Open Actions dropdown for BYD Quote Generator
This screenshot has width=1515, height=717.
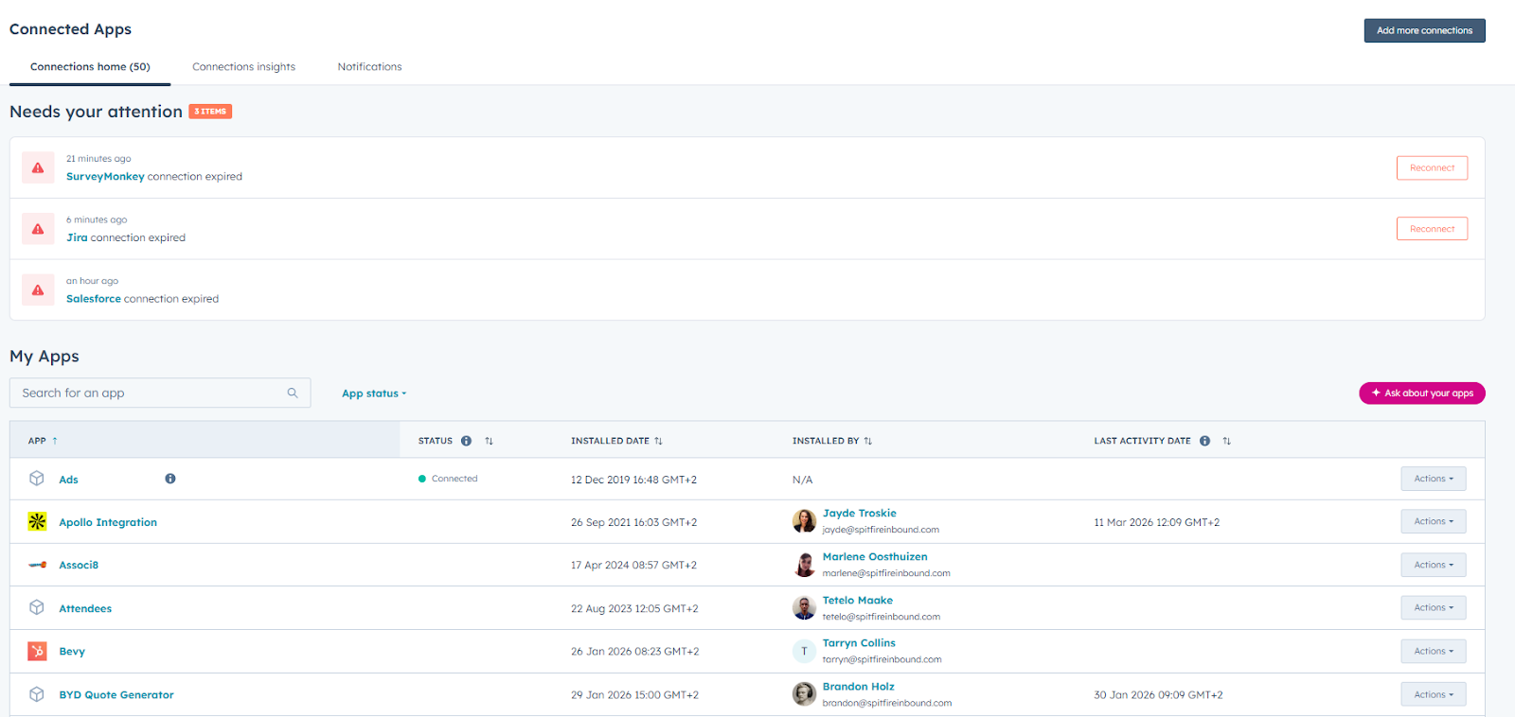click(1434, 694)
